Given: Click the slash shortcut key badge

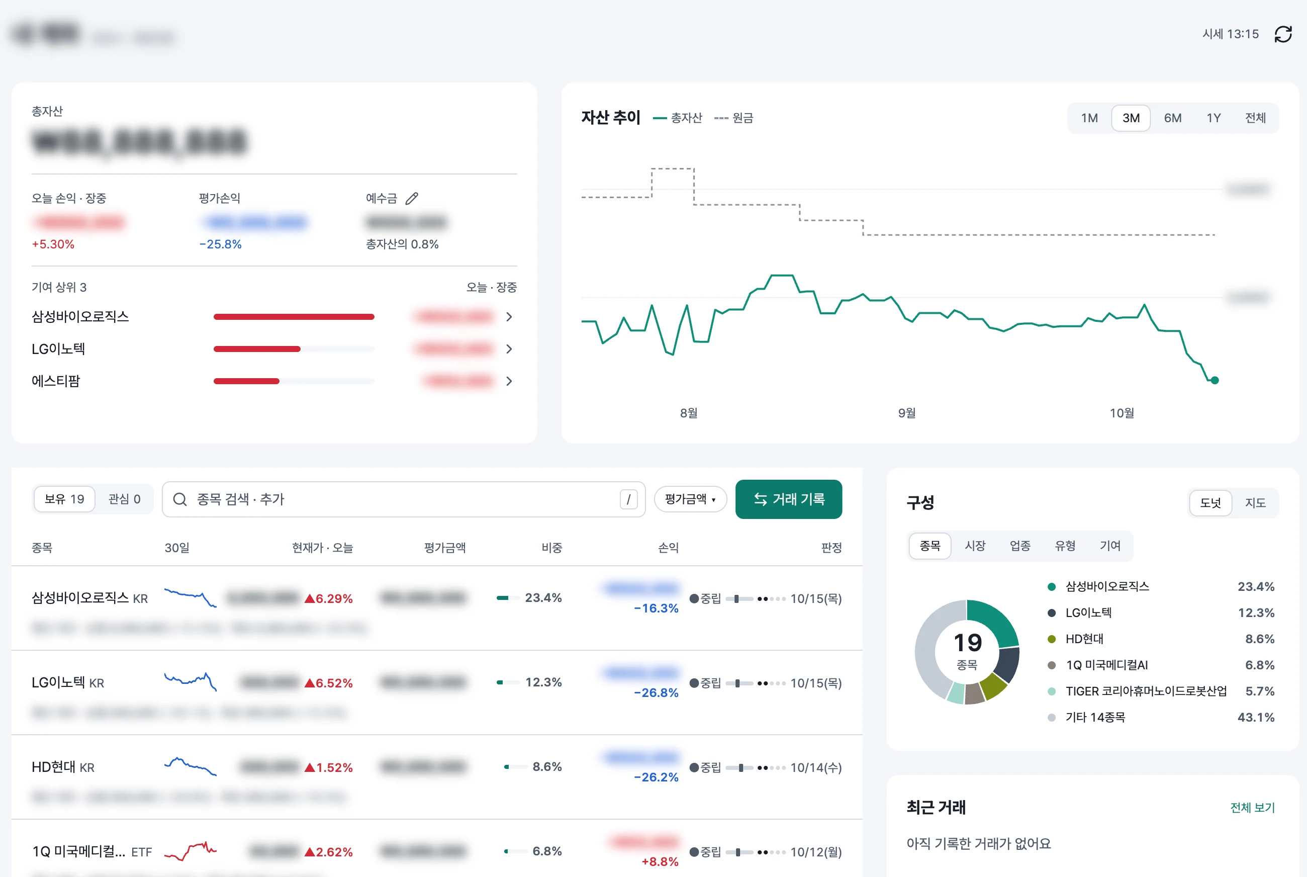Looking at the screenshot, I should [x=628, y=499].
